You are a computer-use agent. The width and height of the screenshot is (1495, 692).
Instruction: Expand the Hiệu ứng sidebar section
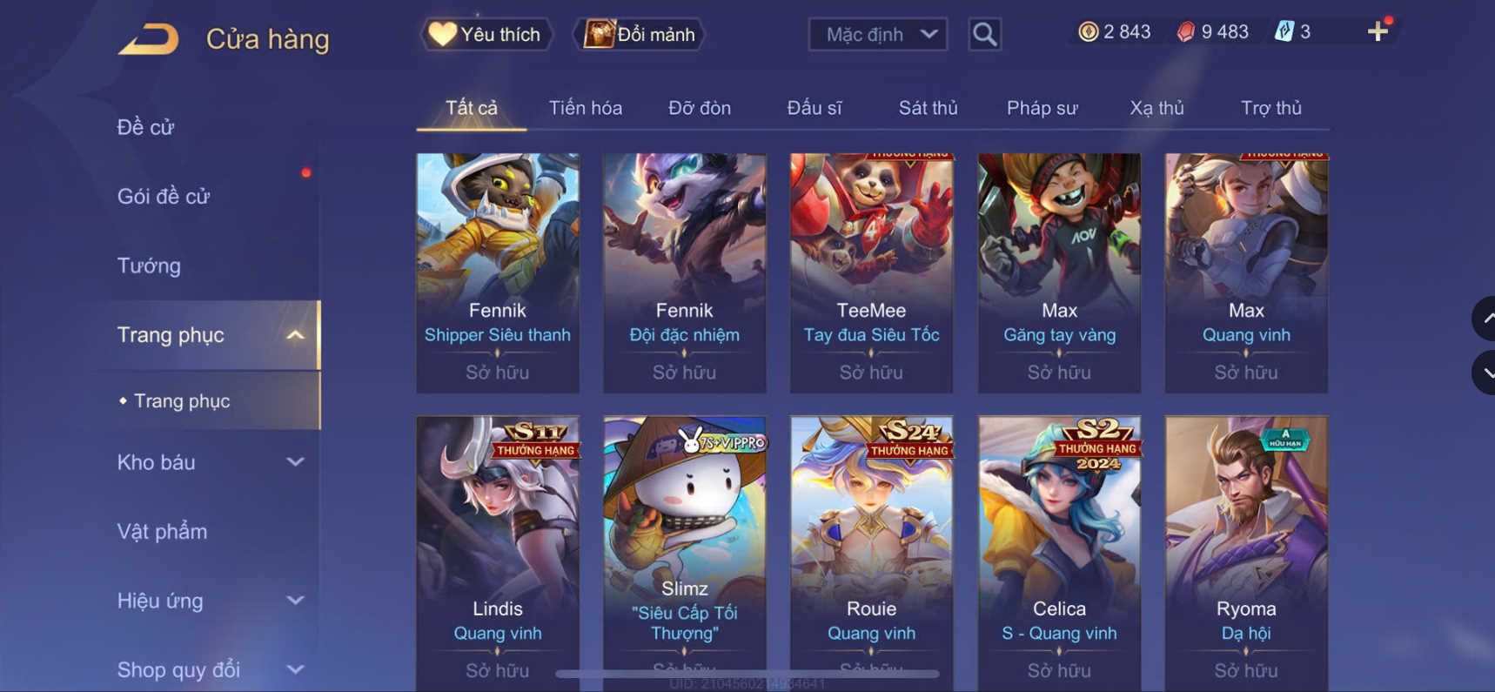pyautogui.click(x=296, y=601)
